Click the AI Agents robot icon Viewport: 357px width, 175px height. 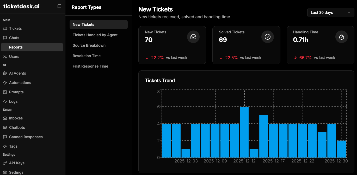point(5,73)
